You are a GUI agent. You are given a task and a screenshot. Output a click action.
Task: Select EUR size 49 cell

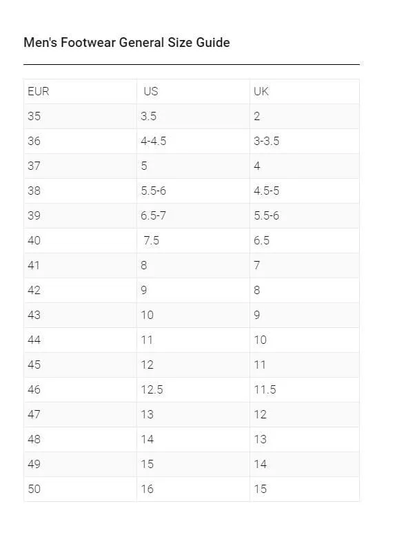pos(80,464)
